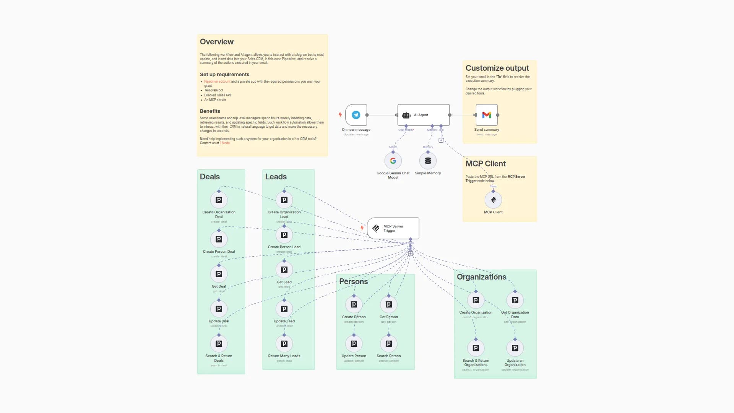Select the Organizations group heading
This screenshot has height=413, width=734.
point(481,277)
